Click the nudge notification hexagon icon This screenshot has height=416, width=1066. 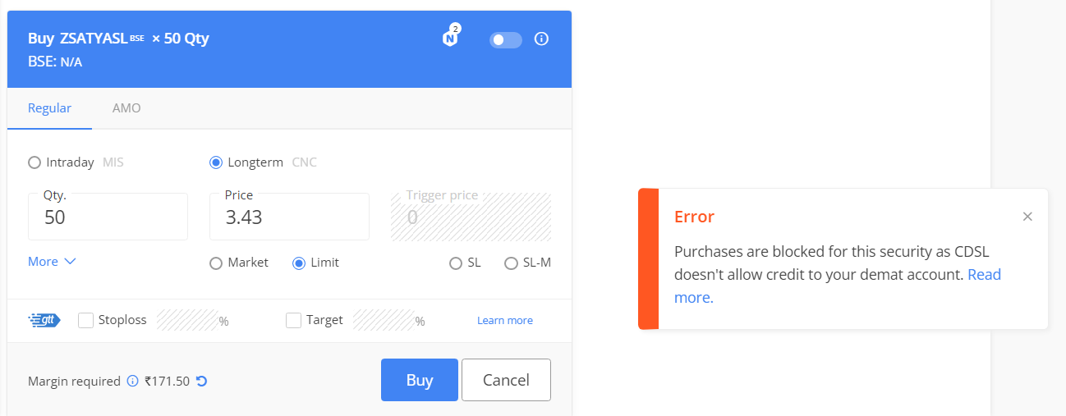pos(450,38)
